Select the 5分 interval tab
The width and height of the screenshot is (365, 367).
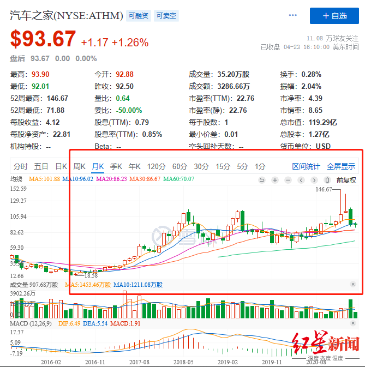click(242, 166)
